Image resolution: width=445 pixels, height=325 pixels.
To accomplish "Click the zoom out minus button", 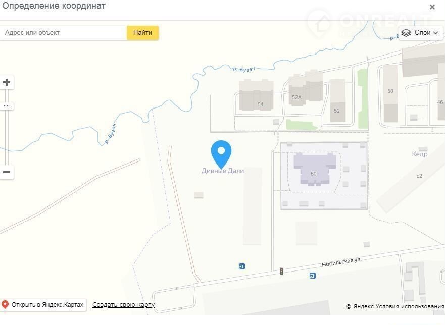I will click(x=7, y=172).
